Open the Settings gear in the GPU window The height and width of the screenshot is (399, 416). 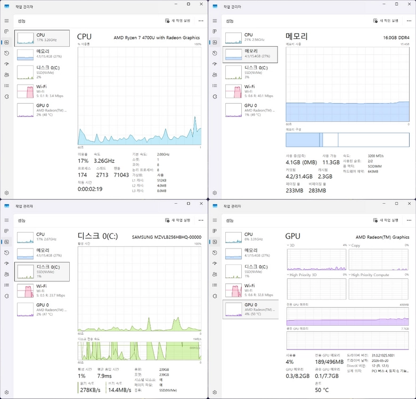coord(215,392)
